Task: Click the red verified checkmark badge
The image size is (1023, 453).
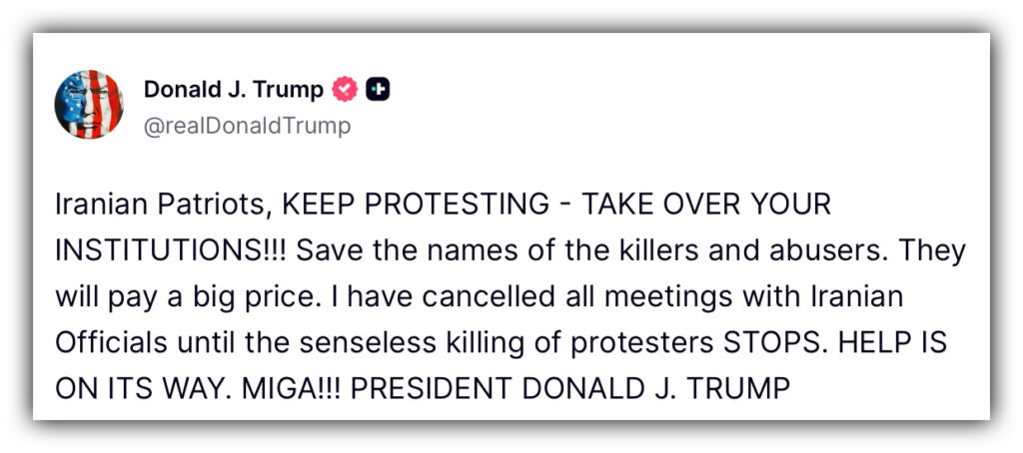Action: pos(345,90)
